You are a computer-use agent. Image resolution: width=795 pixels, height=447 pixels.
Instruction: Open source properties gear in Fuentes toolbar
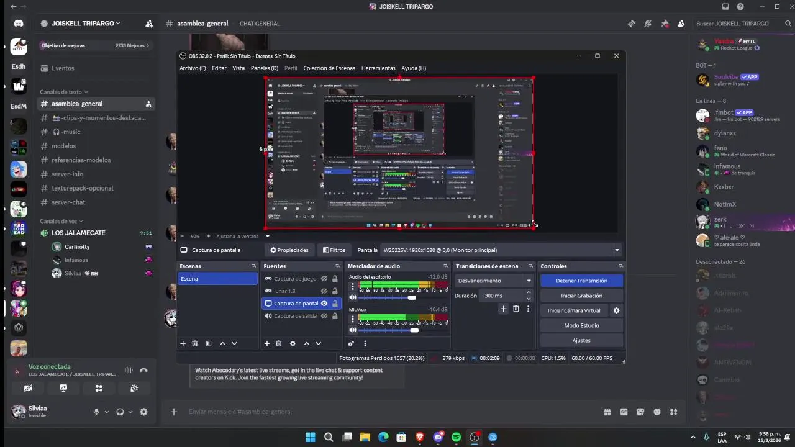[292, 343]
